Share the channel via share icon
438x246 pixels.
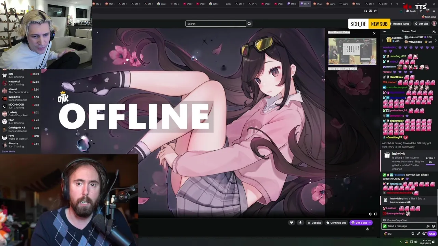(x=368, y=229)
